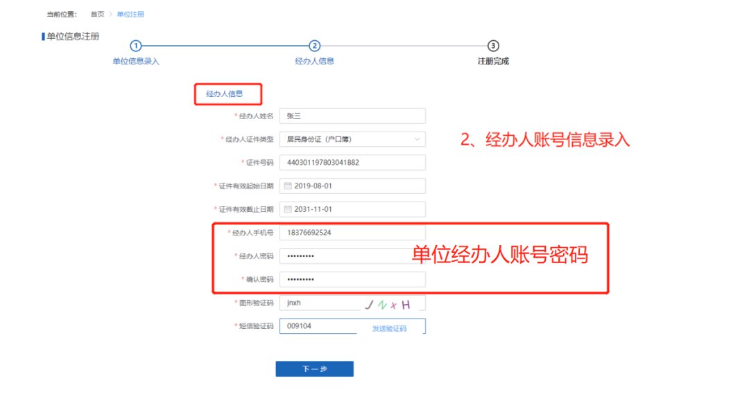749x401 pixels.
Task: Click step 3 circle in progress bar
Action: tap(493, 46)
